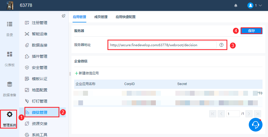268x137 pixels.
Task: Click the CorpID column header
Action: tap(129, 84)
